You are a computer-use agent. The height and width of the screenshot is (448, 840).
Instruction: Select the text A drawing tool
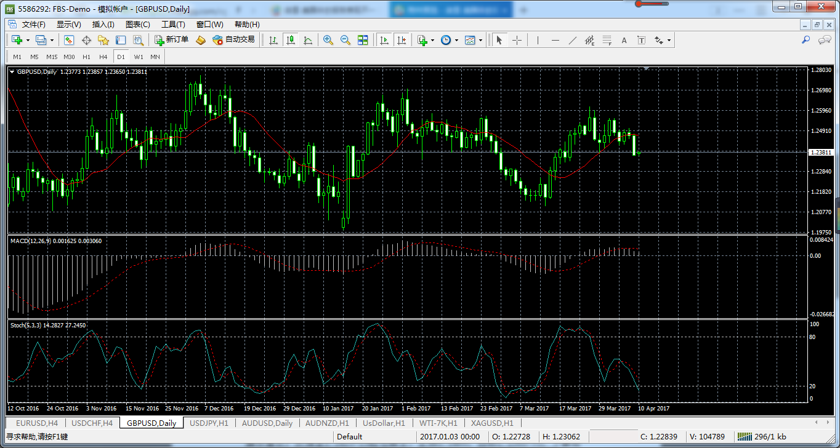[x=624, y=40]
